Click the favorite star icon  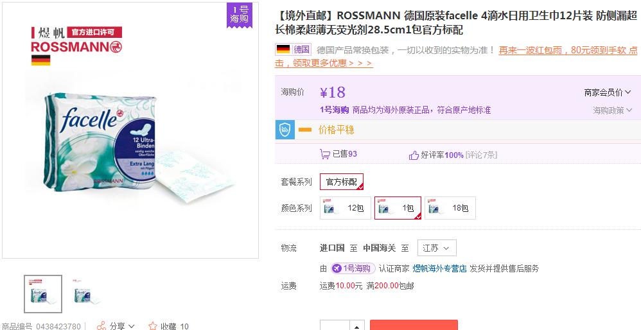(153, 326)
